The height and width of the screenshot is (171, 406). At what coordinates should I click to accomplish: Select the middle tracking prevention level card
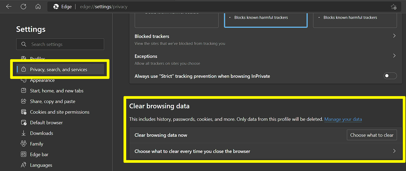pos(265,20)
